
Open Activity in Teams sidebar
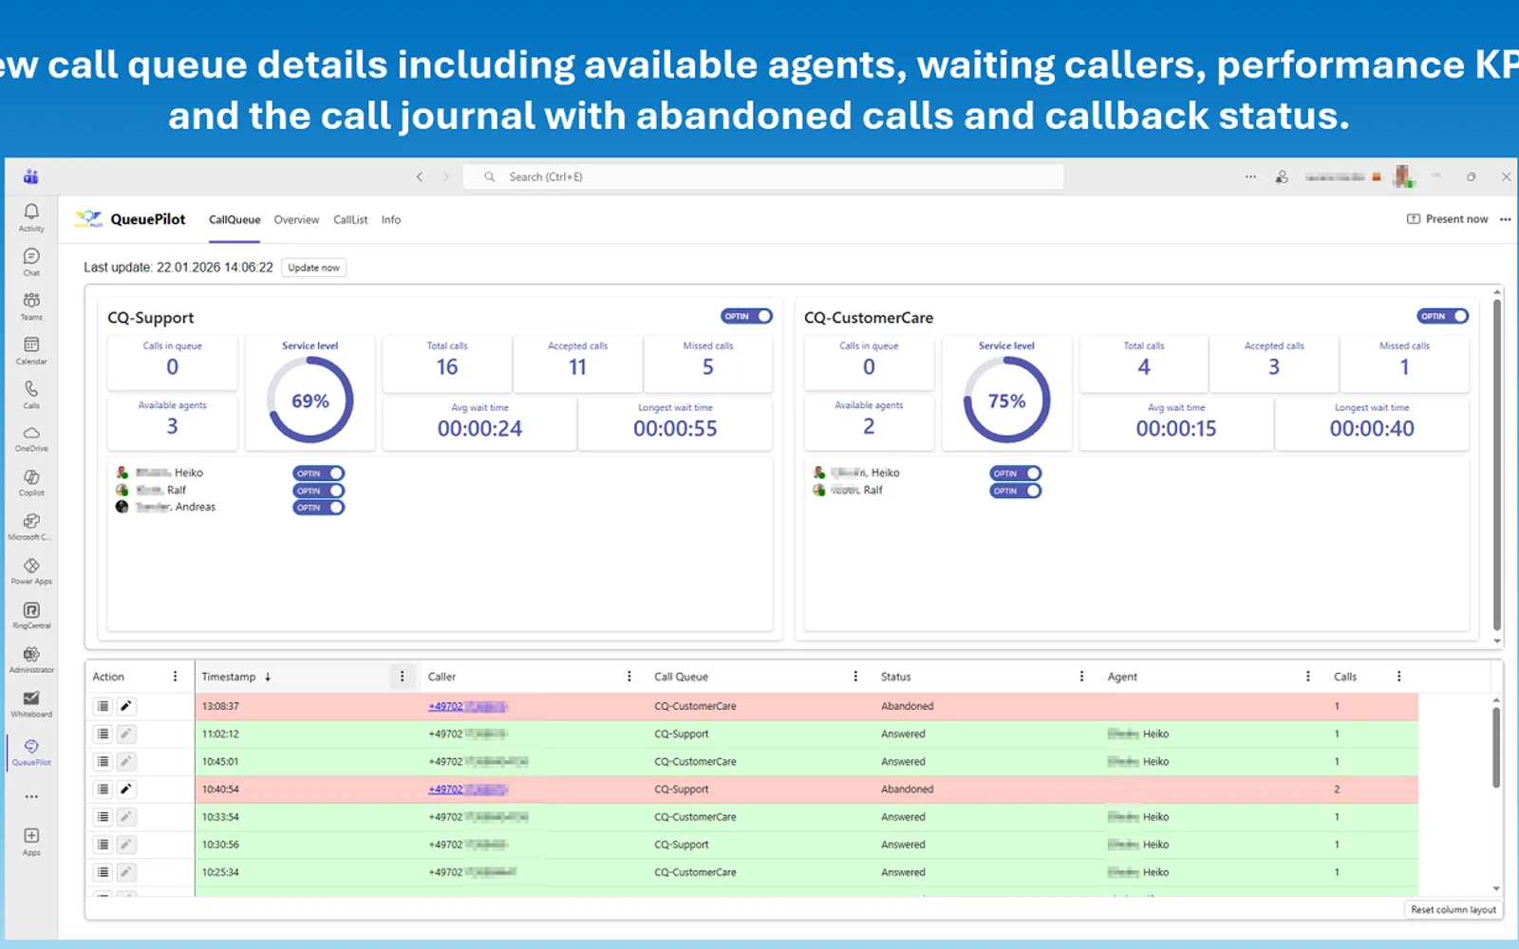(x=31, y=216)
